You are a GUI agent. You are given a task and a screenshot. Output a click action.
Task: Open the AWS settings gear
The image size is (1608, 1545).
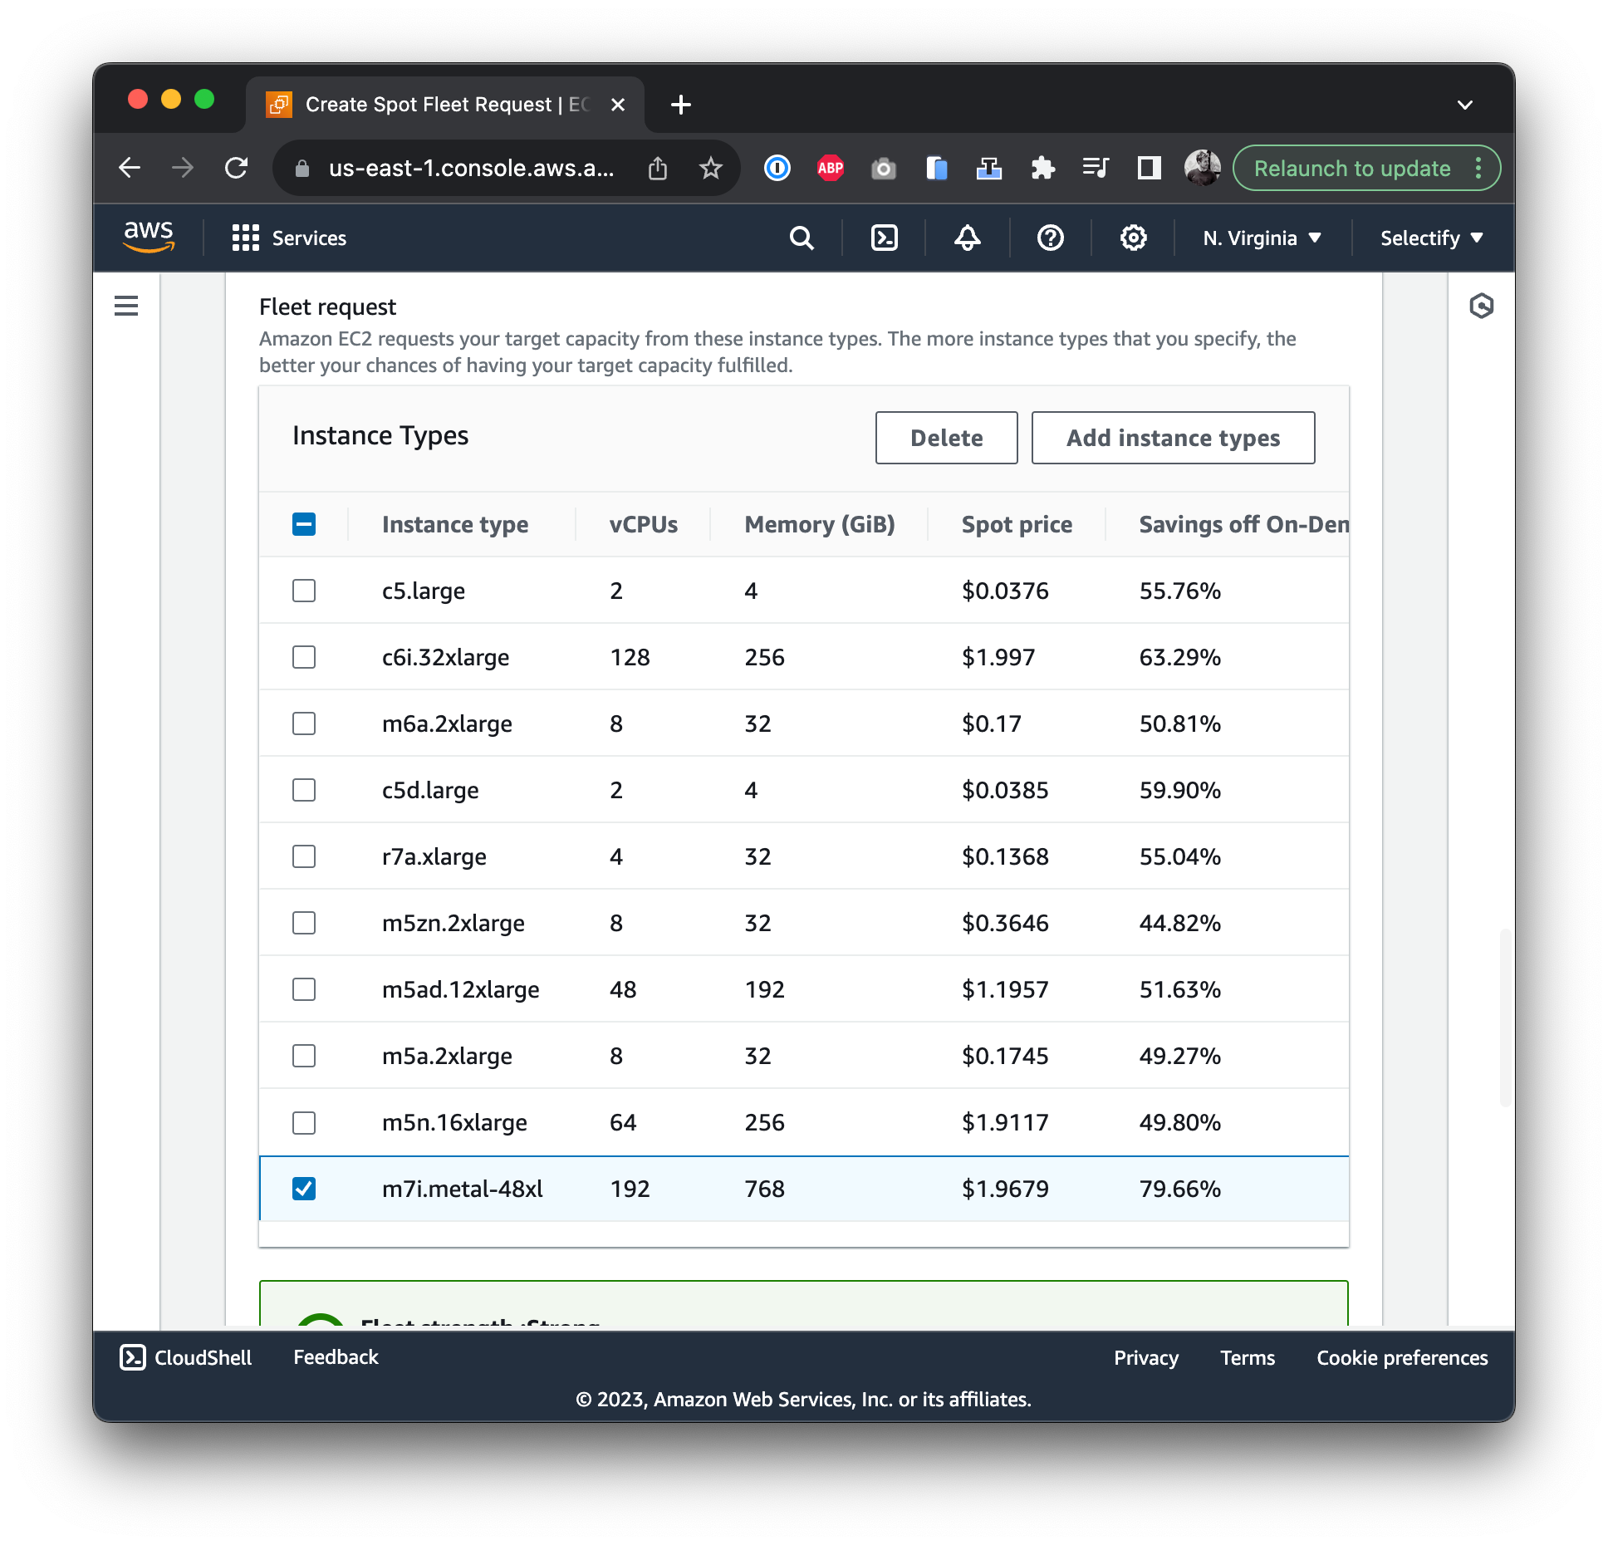tap(1132, 238)
